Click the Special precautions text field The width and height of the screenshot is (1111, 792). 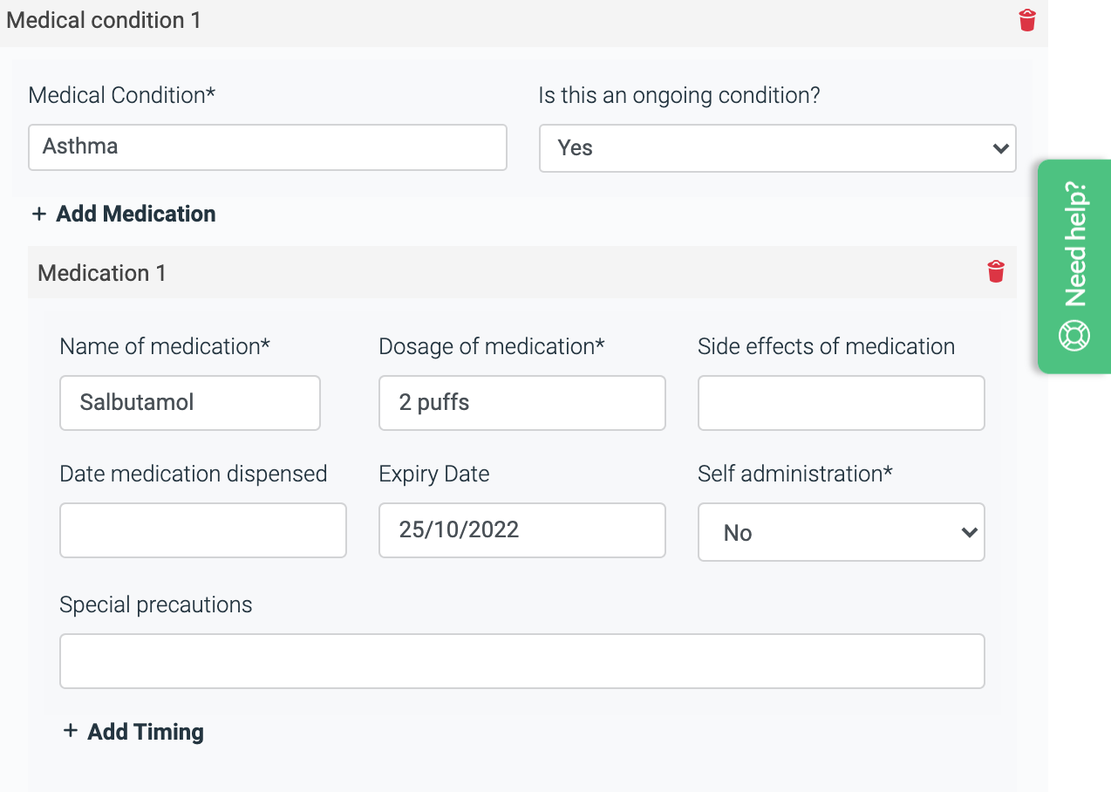pyautogui.click(x=521, y=661)
